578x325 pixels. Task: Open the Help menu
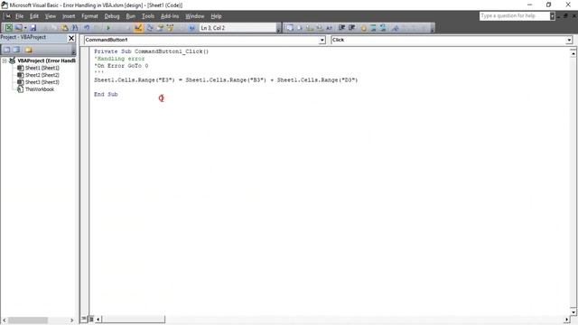tap(216, 16)
